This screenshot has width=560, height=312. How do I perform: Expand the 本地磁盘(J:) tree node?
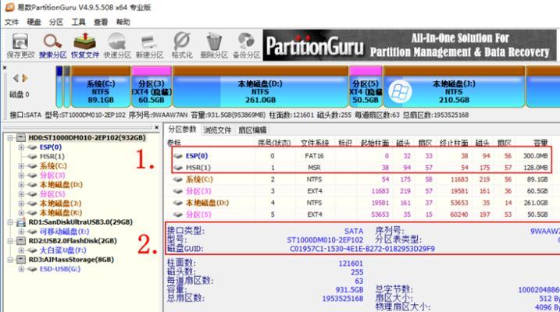coord(21,204)
